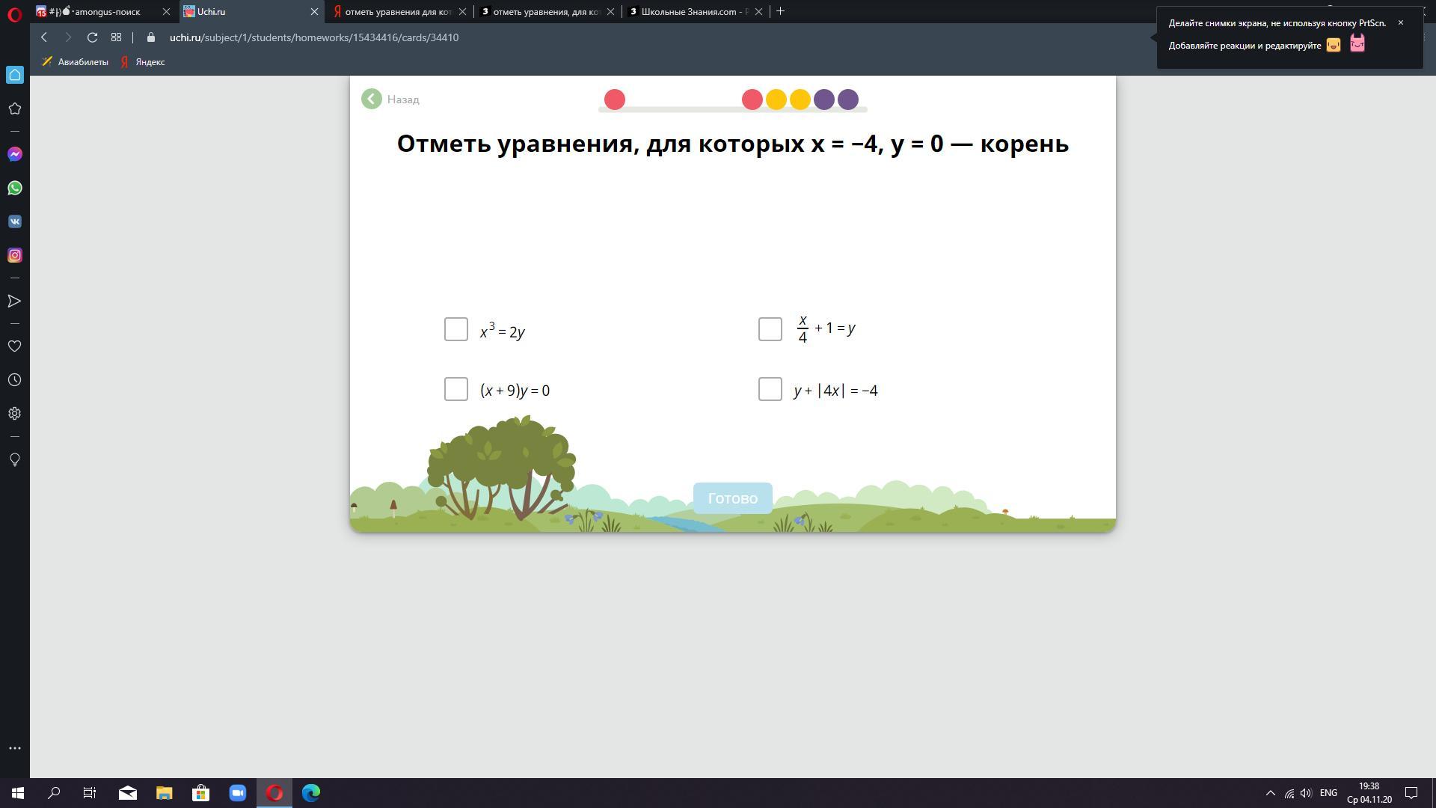Check the x³ = 2y equation box
Screen dimensions: 1436x808
[x=455, y=329]
